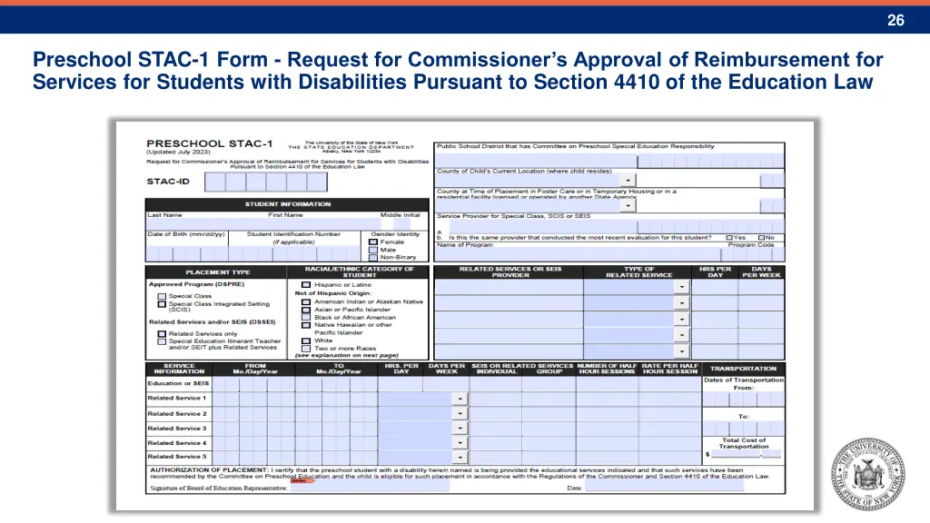Screen dimensions: 930x523
Task: Click the STAC-ID input boxes
Action: [x=266, y=182]
